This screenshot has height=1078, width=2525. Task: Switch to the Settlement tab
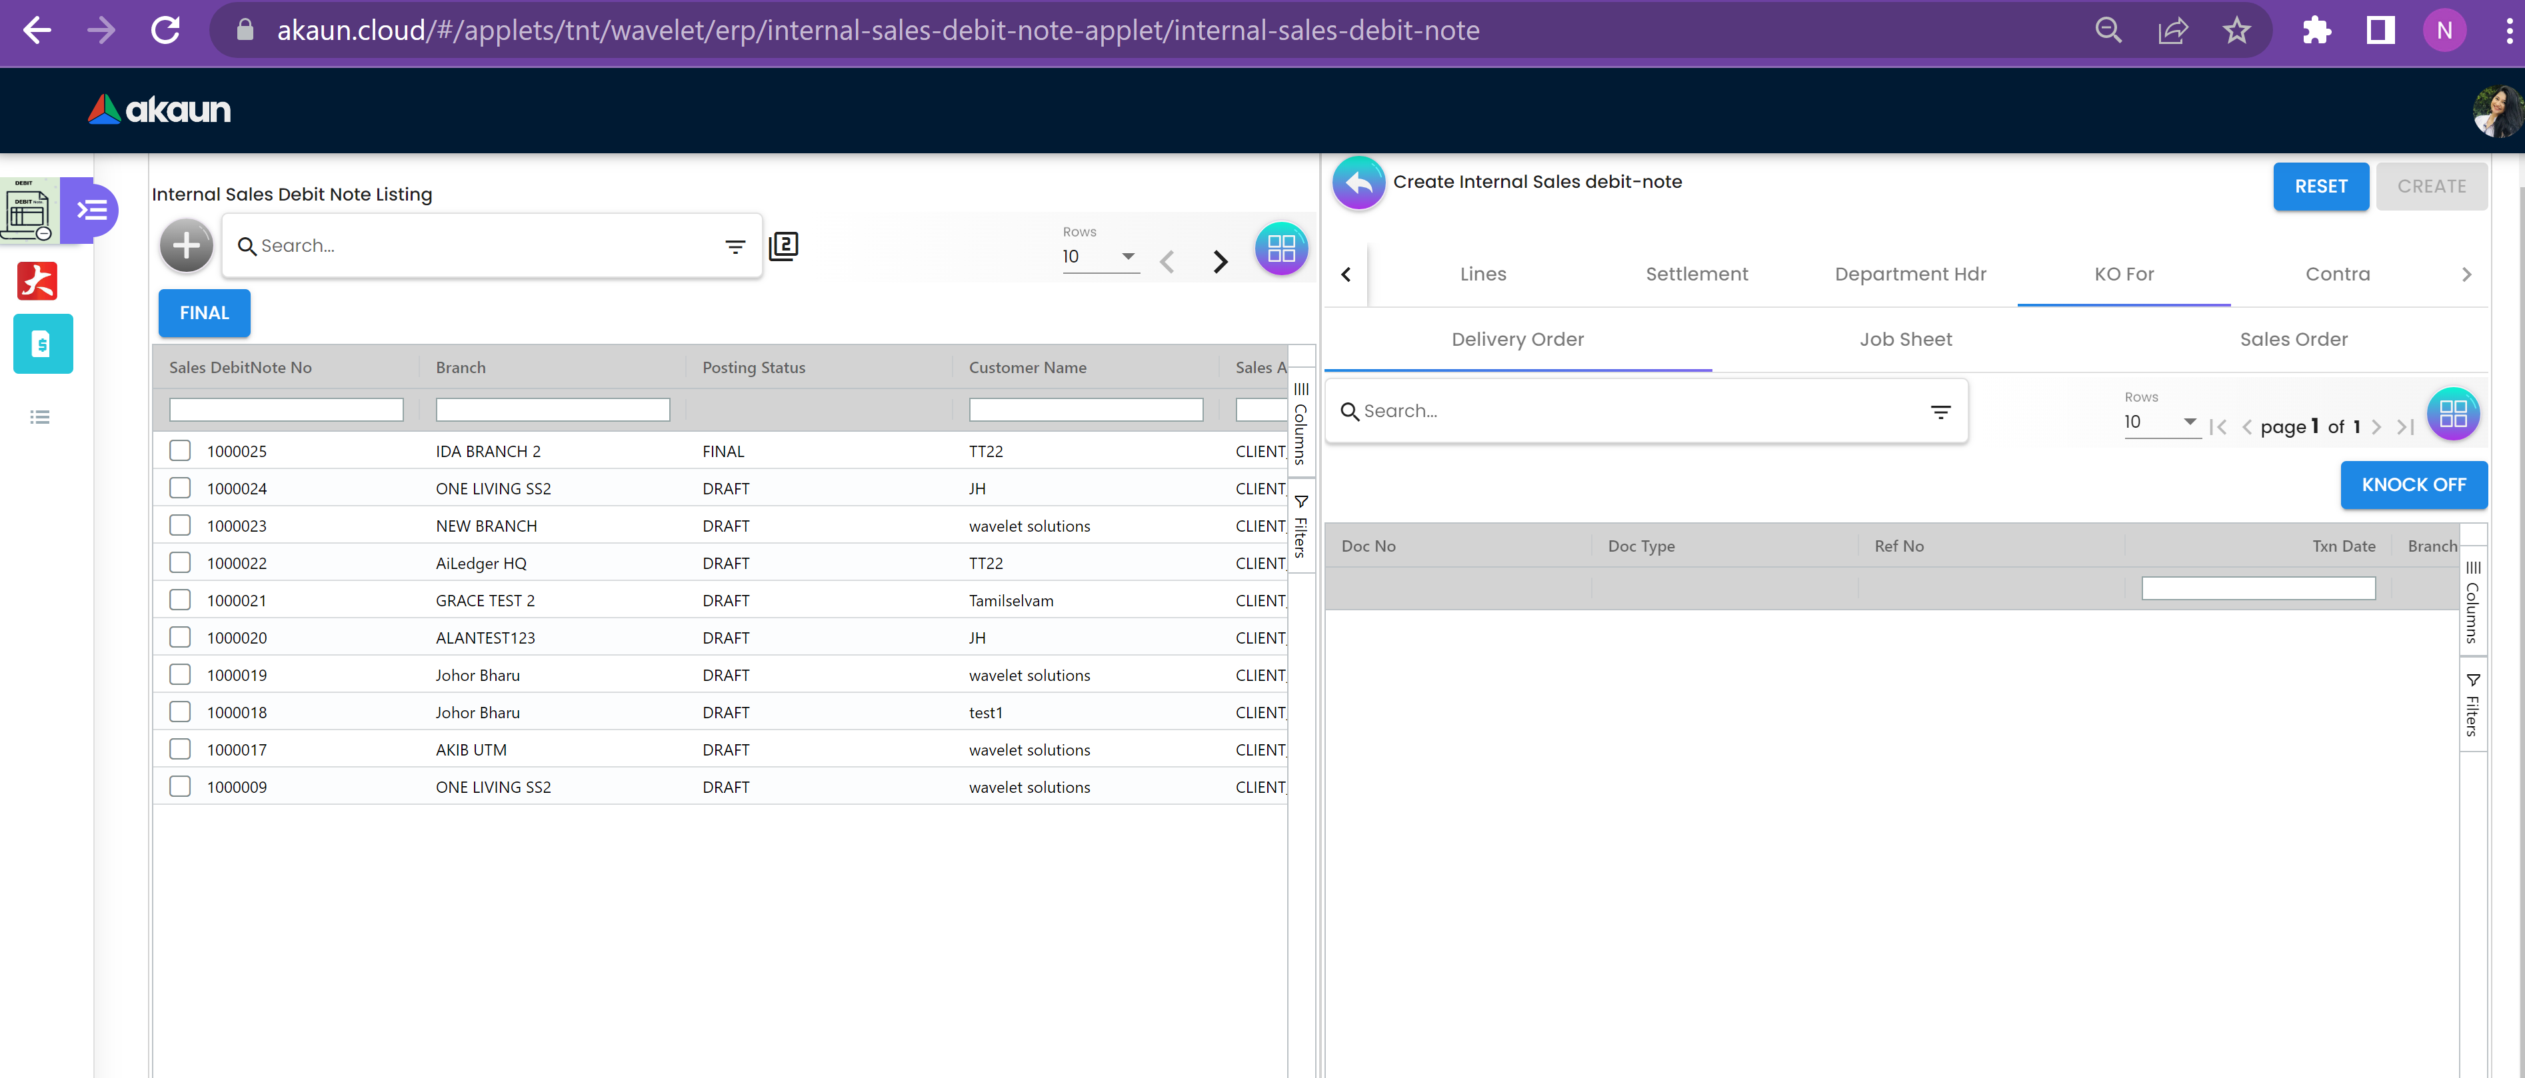(x=1696, y=274)
